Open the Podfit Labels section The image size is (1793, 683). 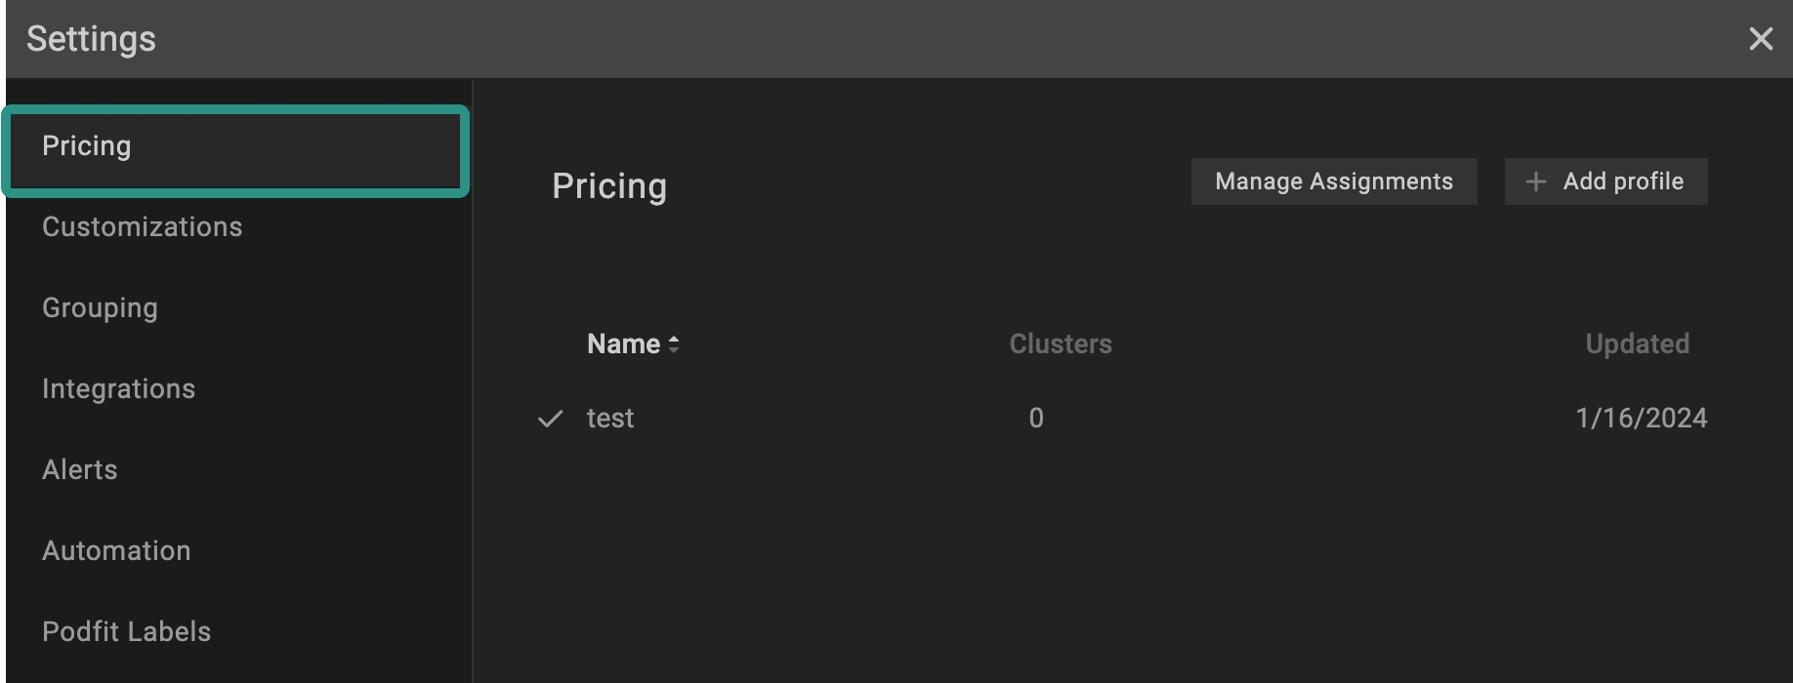click(126, 632)
